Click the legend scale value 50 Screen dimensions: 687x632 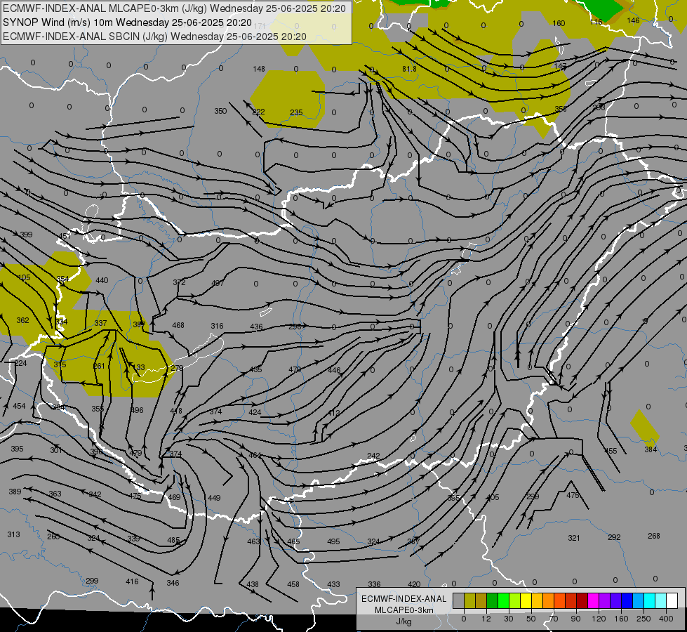click(x=531, y=619)
